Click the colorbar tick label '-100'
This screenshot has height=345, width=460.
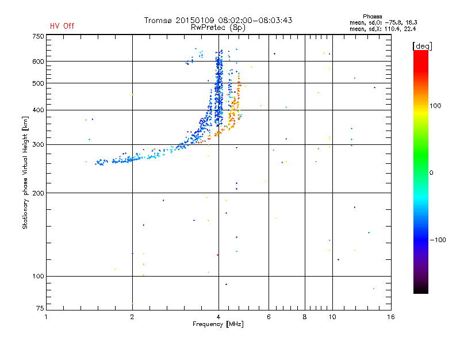pyautogui.click(x=438, y=240)
